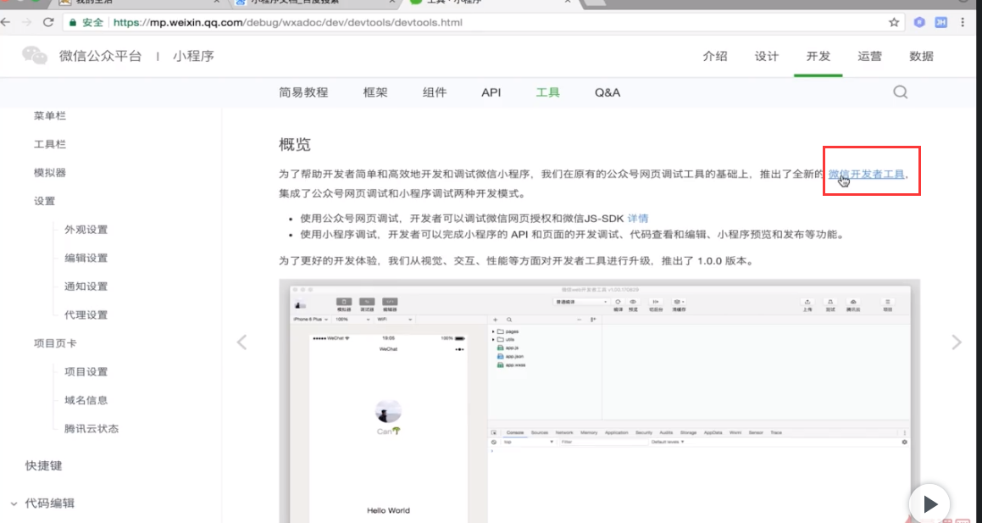Click the browser back arrow
982x523 pixels.
(5, 23)
